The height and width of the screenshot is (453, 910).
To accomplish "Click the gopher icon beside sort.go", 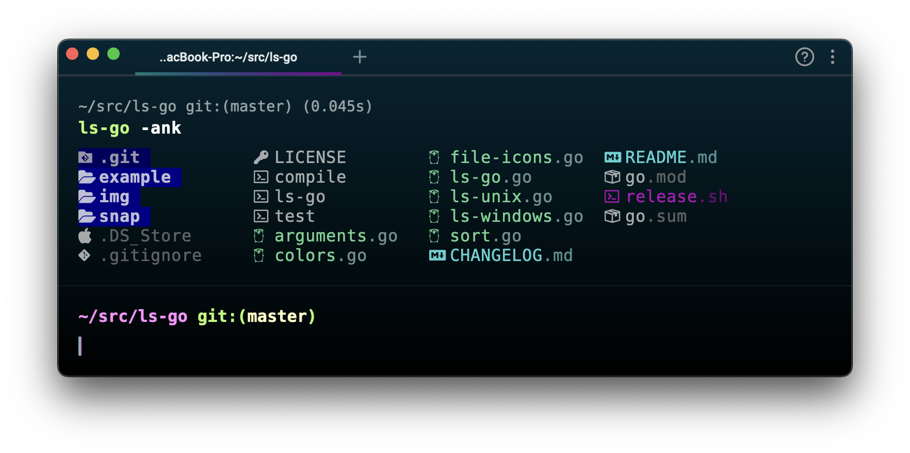I will pyautogui.click(x=434, y=236).
